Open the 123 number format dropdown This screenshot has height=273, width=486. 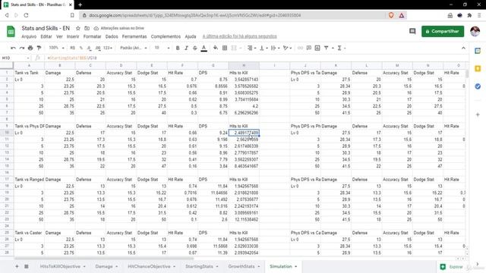pos(108,48)
